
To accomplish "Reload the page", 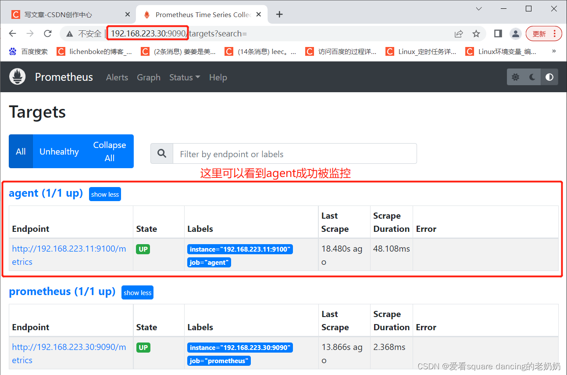I will click(x=48, y=34).
